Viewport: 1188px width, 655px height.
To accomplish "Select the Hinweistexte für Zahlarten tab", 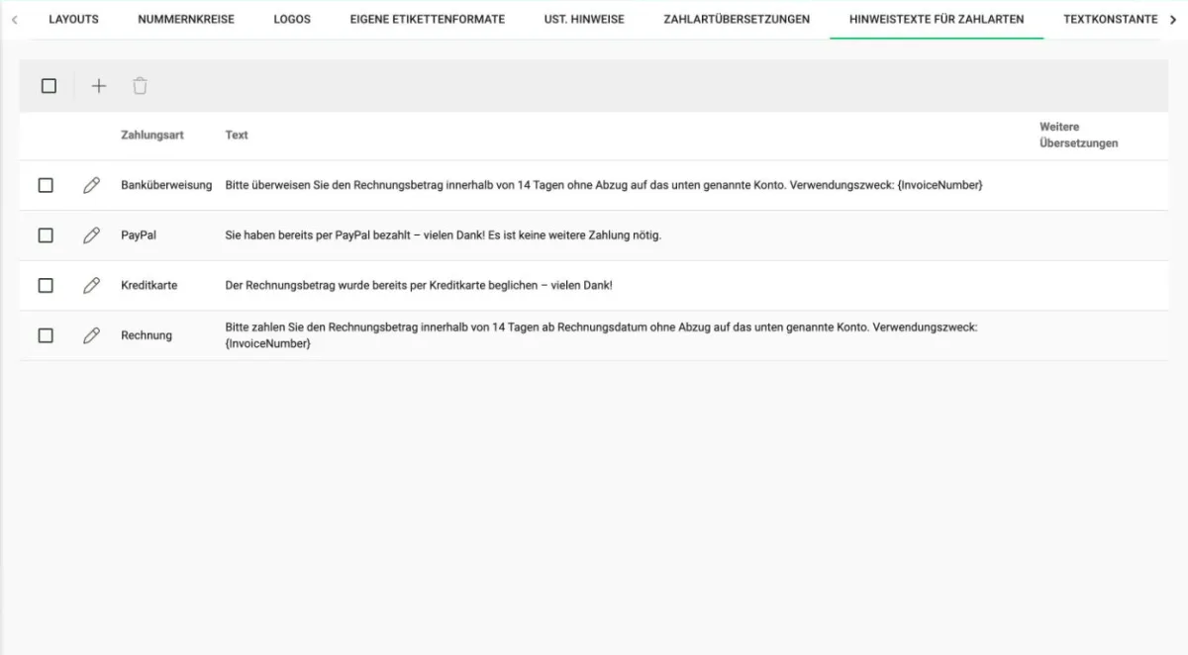I will tap(937, 20).
